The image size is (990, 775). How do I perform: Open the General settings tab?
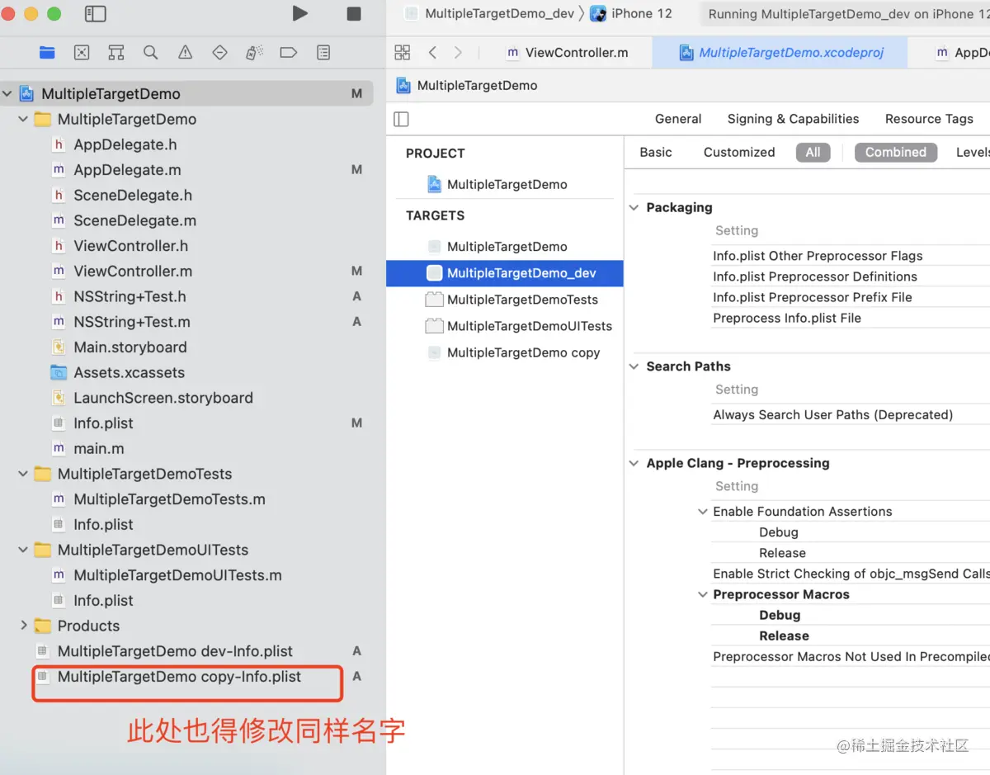pos(678,119)
